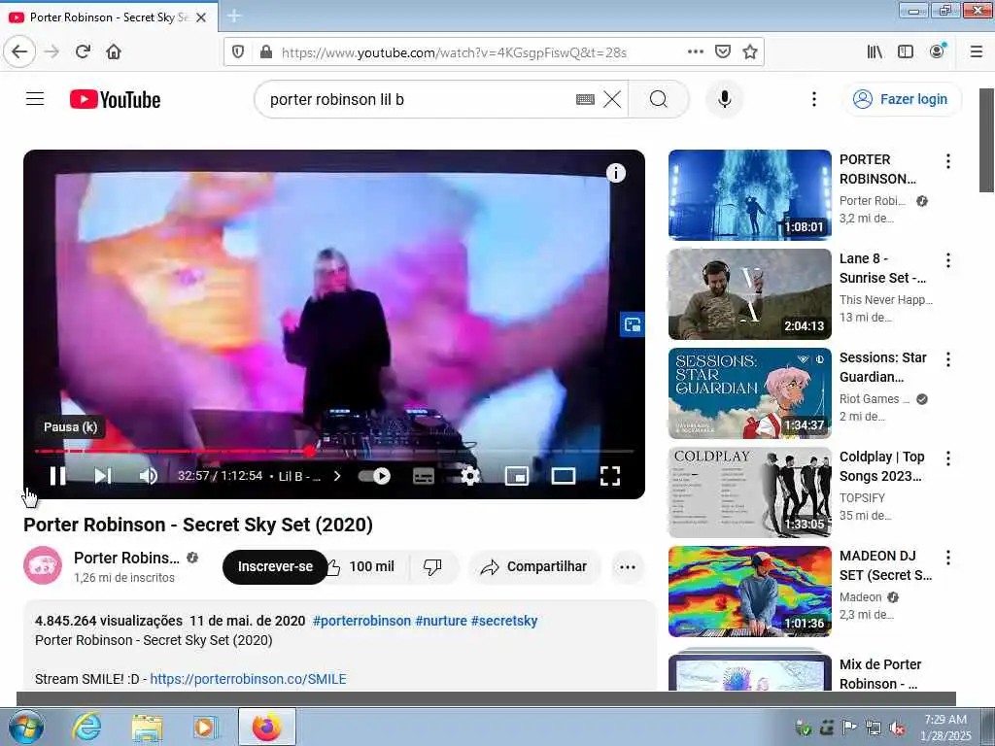The image size is (995, 746).
Task: Pause the video playback
Action: click(x=57, y=476)
